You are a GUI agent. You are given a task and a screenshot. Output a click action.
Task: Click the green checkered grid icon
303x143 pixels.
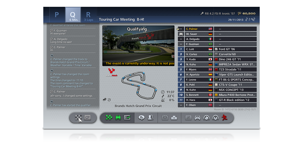tap(109, 118)
